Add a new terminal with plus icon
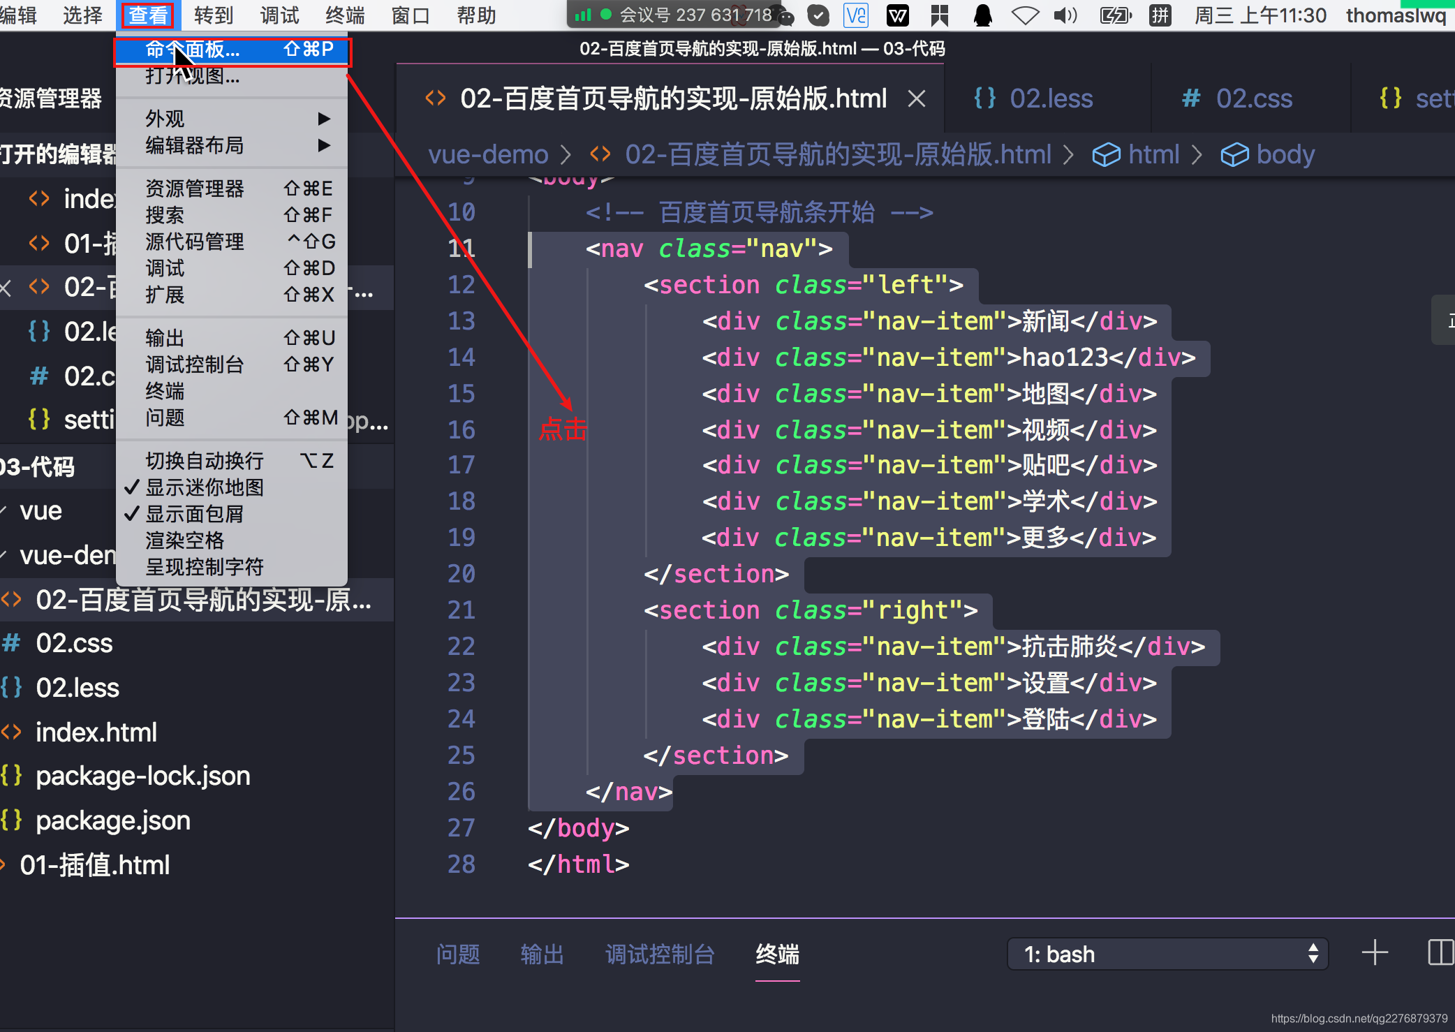The width and height of the screenshot is (1455, 1032). coord(1375,952)
